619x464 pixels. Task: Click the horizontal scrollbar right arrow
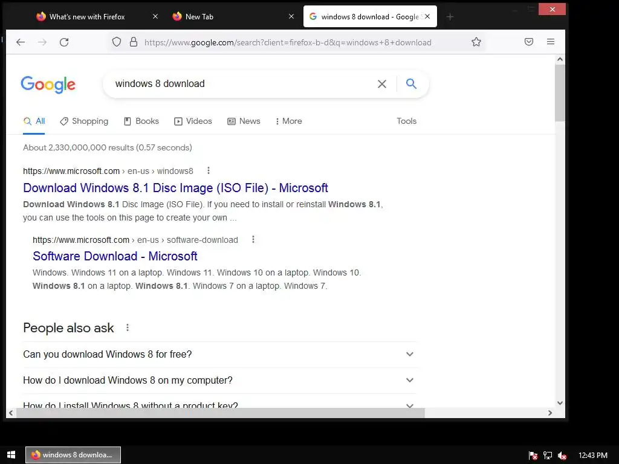(550, 413)
